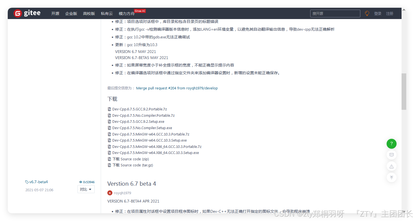This screenshot has width=414, height=221.
Task: Click the Gitee logo in the header
Action: pyautogui.click(x=27, y=13)
